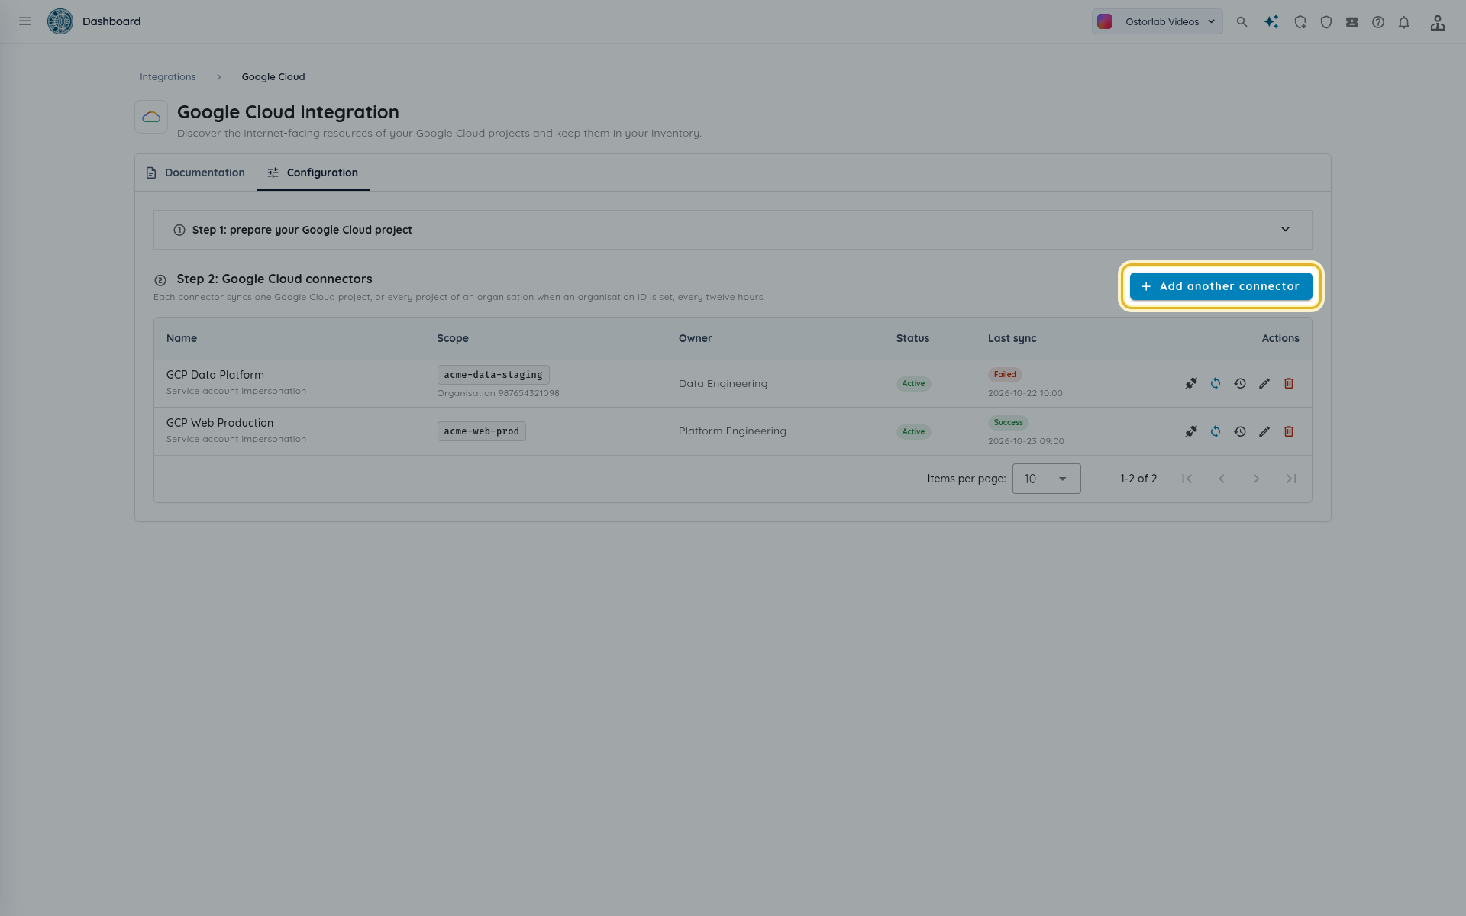
Task: Sync the GCP Data Platform connector
Action: tap(1216, 383)
